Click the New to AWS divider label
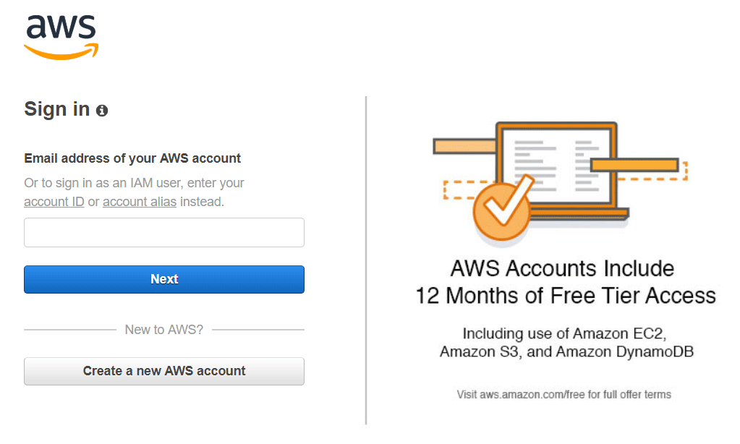740x444 pixels. click(x=163, y=329)
